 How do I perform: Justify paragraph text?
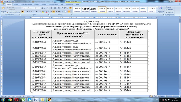pyautogui.click(x=59, y=12)
